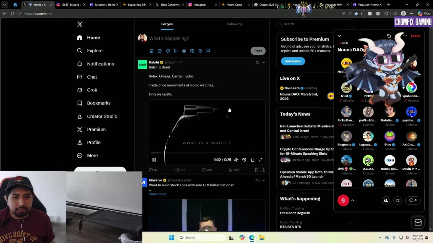Click the Grok icon on Kalshi post
The width and height of the screenshot is (433, 243).
pyautogui.click(x=257, y=62)
